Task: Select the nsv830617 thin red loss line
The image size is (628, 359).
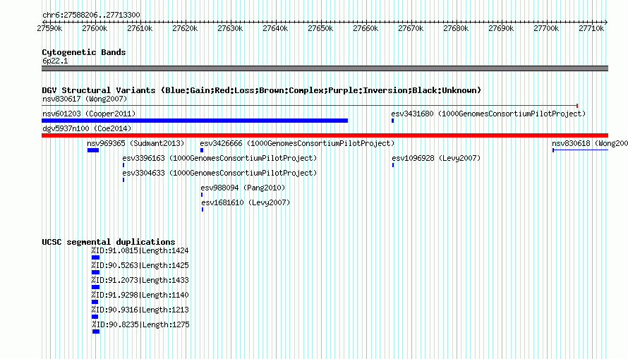Action: [310, 106]
